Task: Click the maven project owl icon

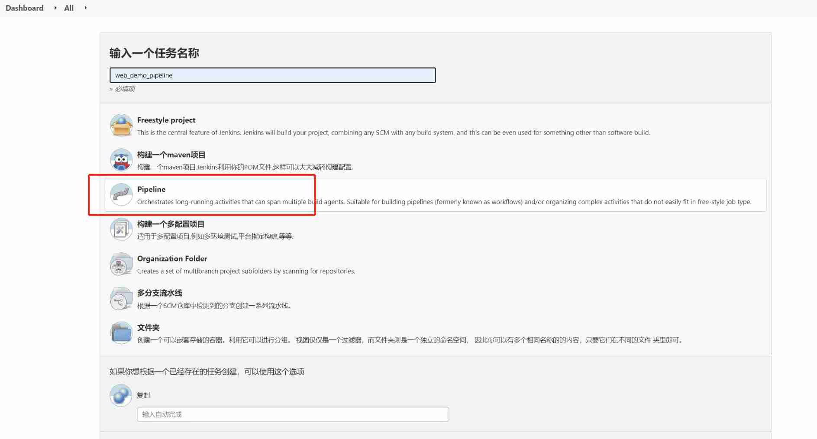Action: click(121, 160)
